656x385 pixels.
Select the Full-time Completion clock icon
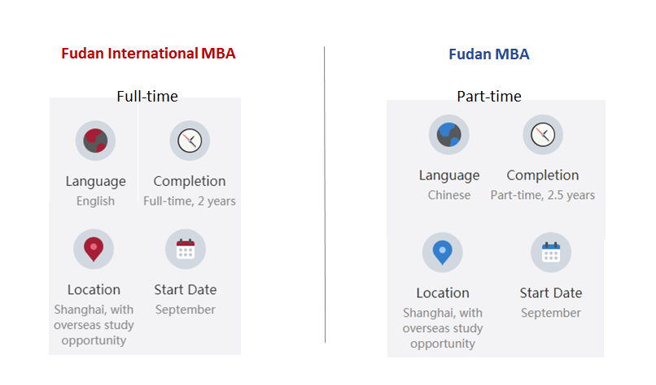(x=190, y=141)
